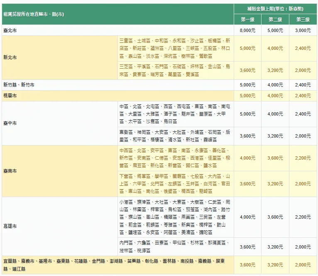This screenshot has width=318, height=276.
Task: Select the 臺北市 row label
Action: 10,30
